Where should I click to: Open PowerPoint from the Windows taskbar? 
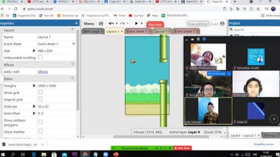pyautogui.click(x=116, y=154)
